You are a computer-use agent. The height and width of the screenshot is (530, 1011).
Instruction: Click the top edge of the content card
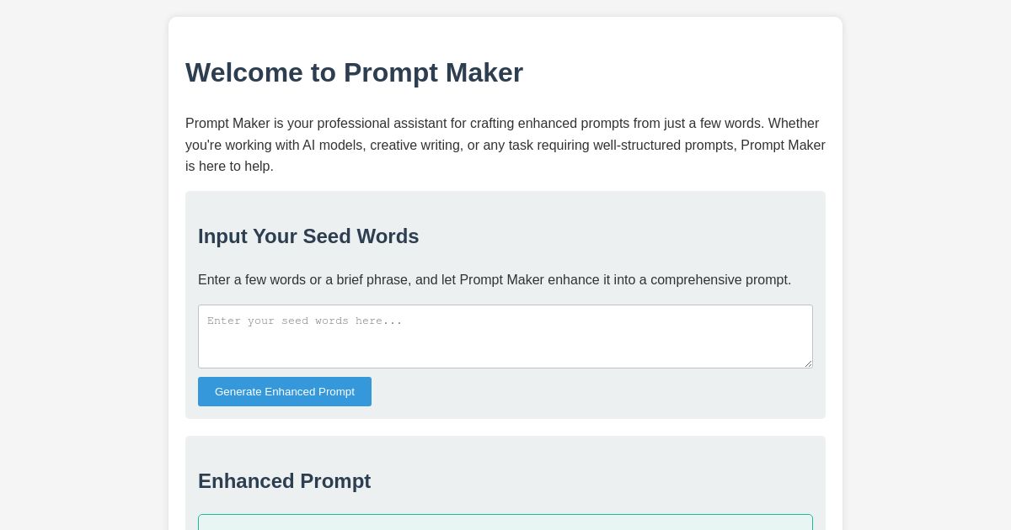click(505, 20)
